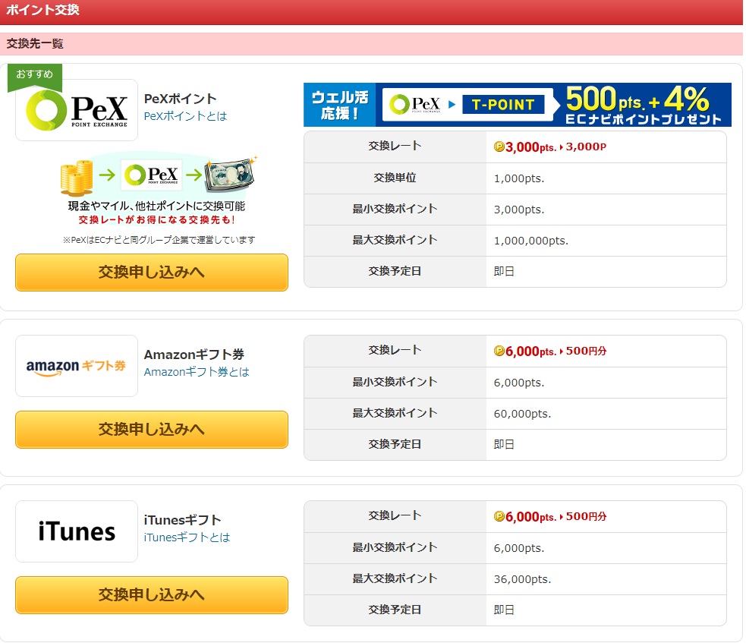The image size is (746, 643).
Task: Click the yen banknotes illustration
Action: pyautogui.click(x=229, y=175)
